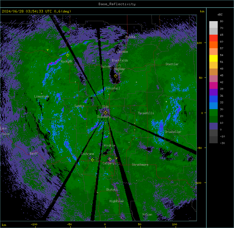Click the Banff label

coord(34,154)
